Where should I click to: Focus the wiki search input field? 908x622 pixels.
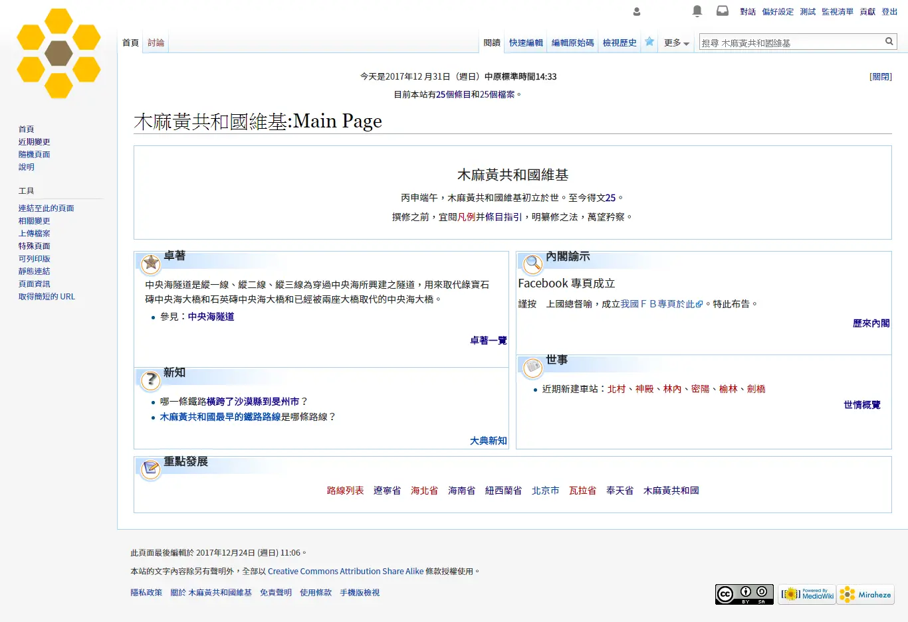pyautogui.click(x=790, y=43)
